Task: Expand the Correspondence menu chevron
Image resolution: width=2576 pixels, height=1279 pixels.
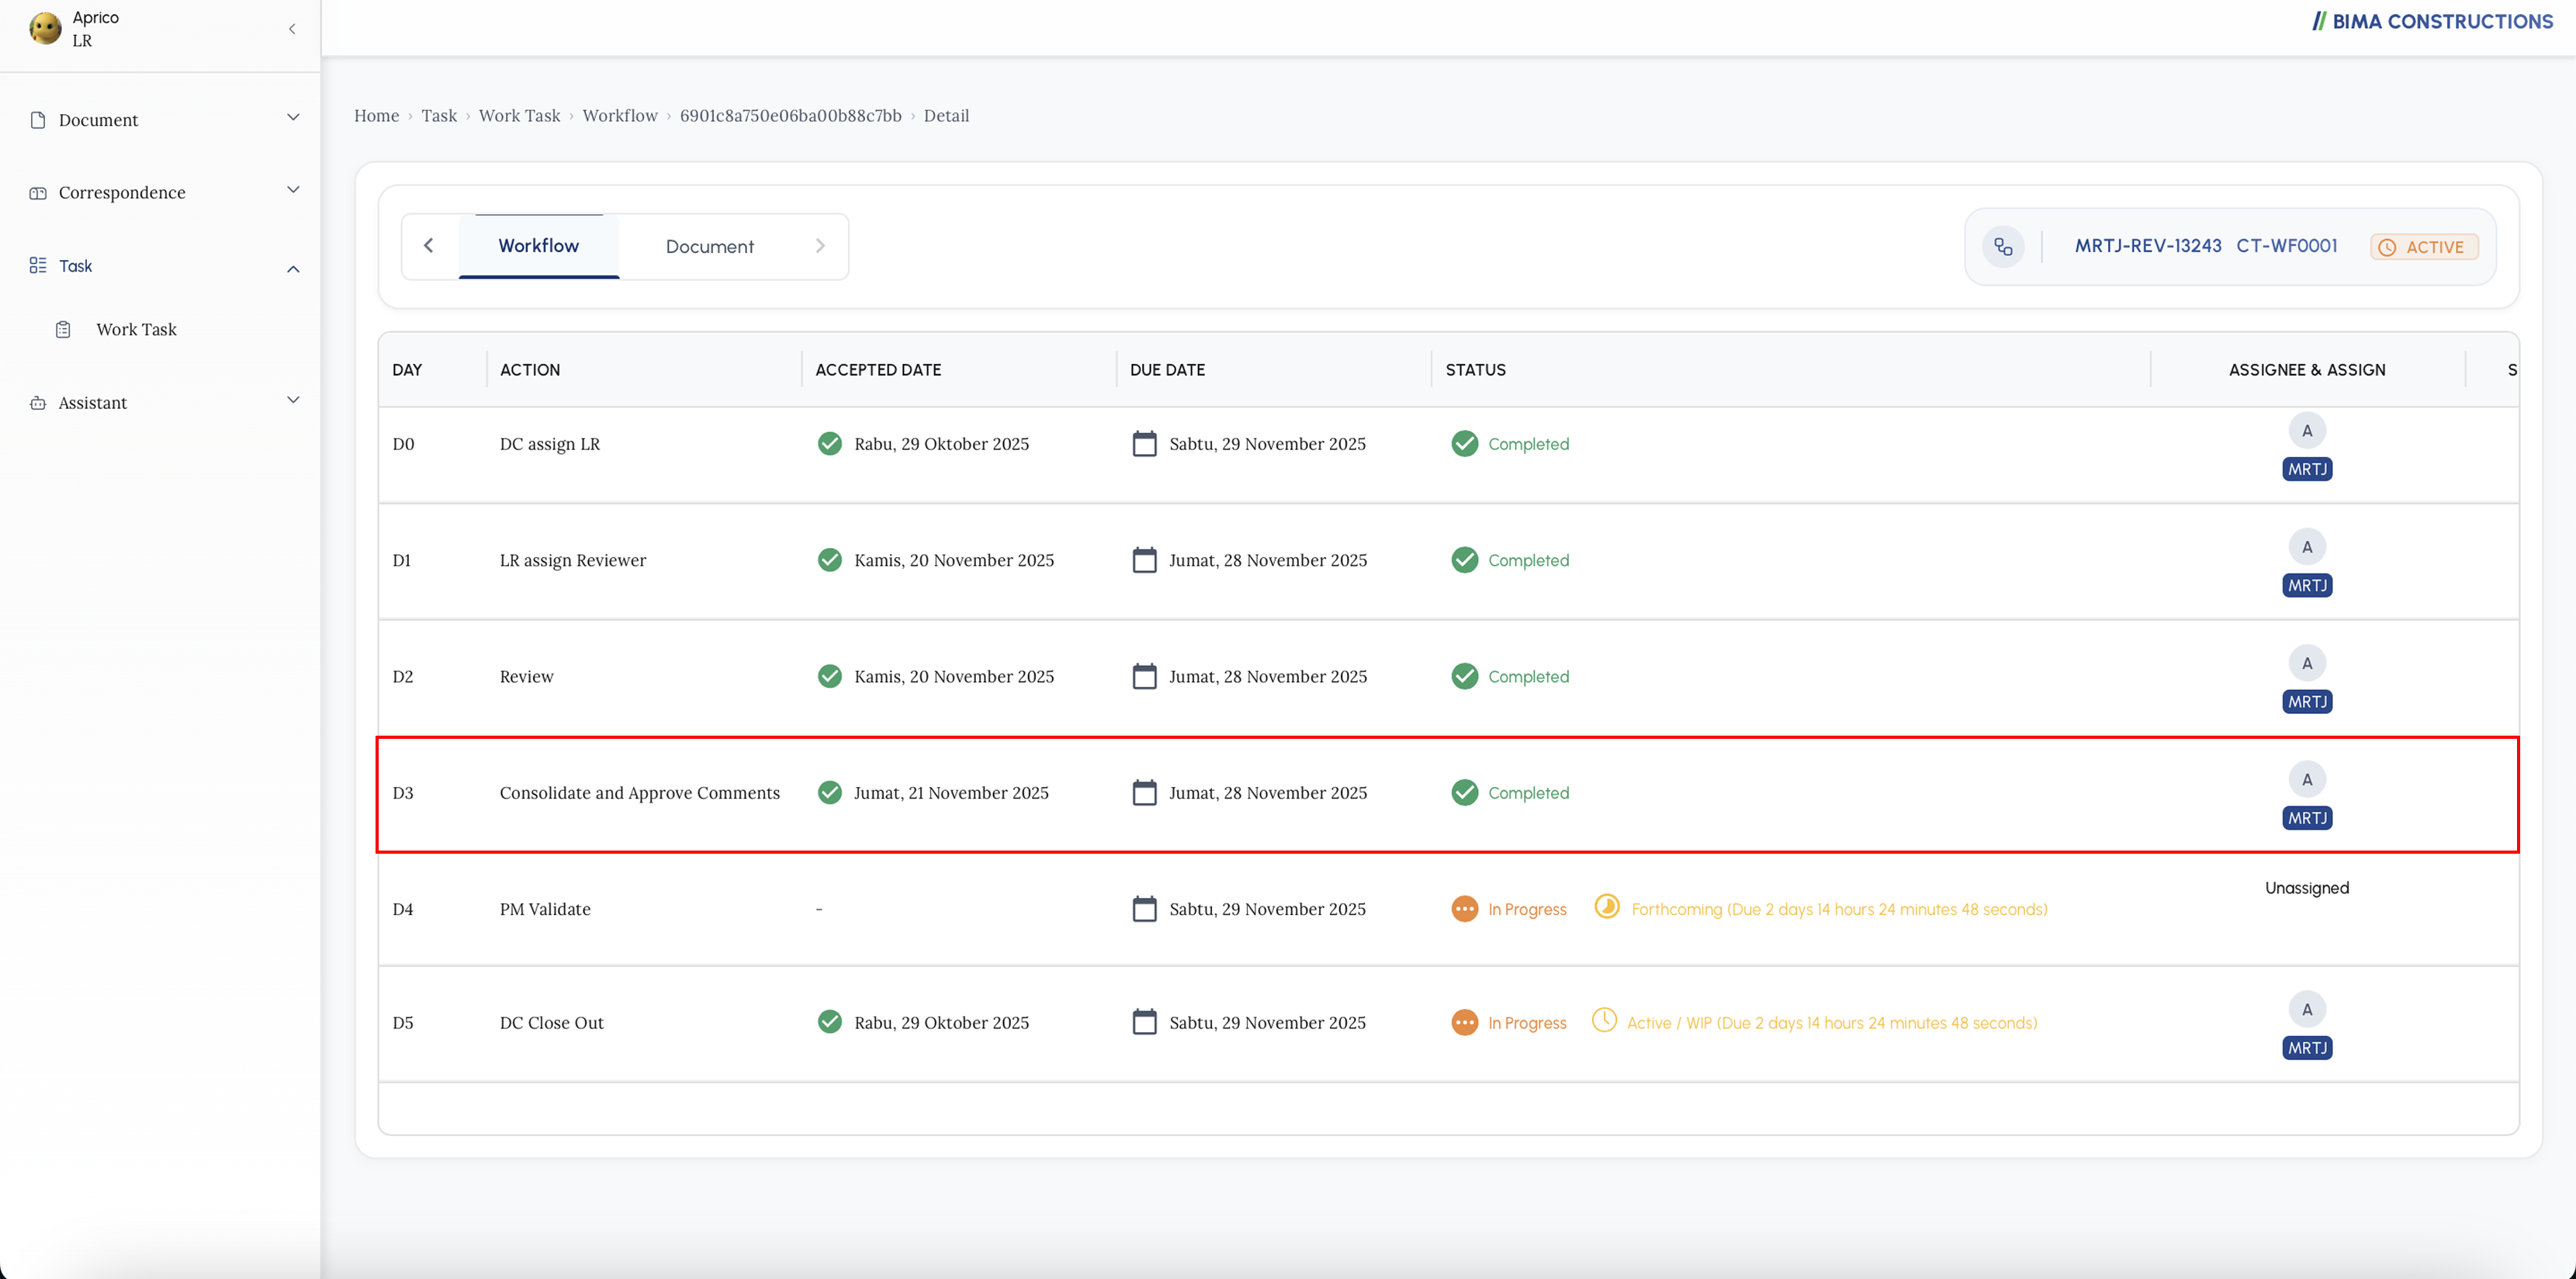Action: [x=293, y=190]
